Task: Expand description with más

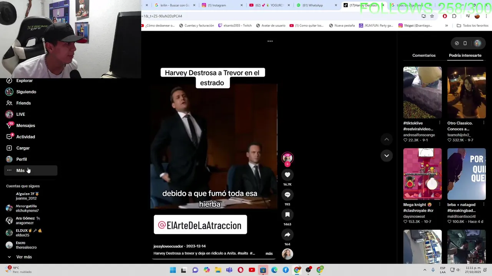Action: (269, 253)
